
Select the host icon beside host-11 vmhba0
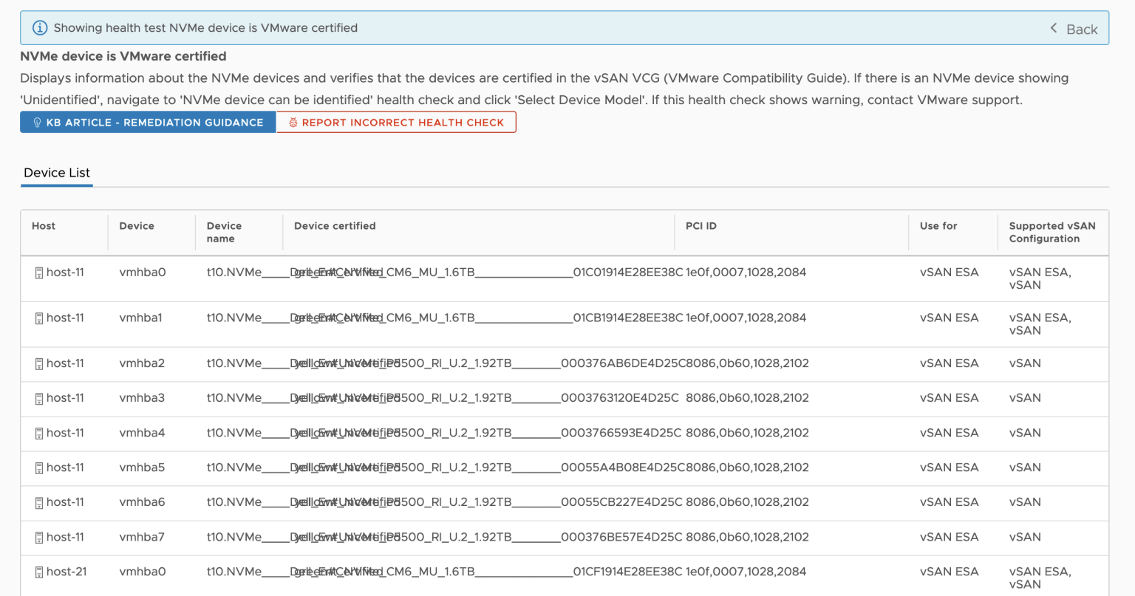click(39, 272)
